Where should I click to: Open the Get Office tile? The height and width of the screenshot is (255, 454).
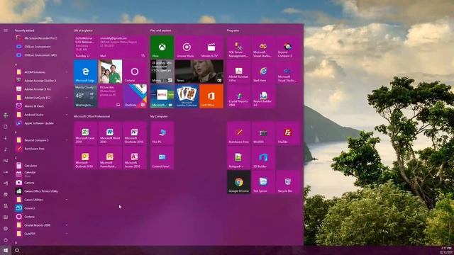pyautogui.click(x=211, y=96)
